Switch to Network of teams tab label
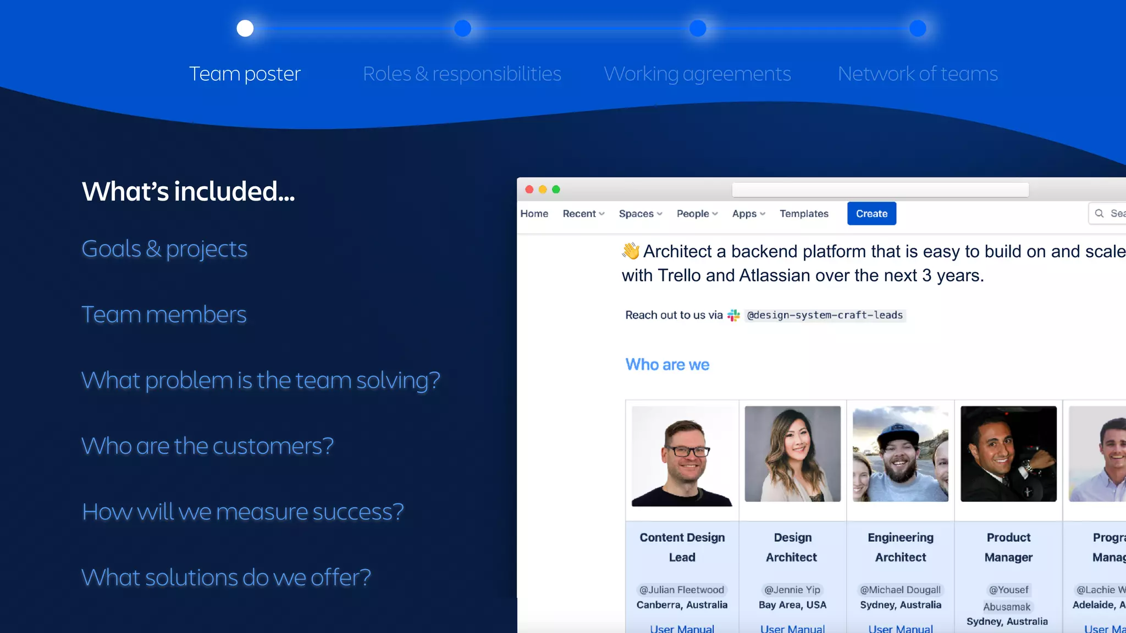 point(918,74)
